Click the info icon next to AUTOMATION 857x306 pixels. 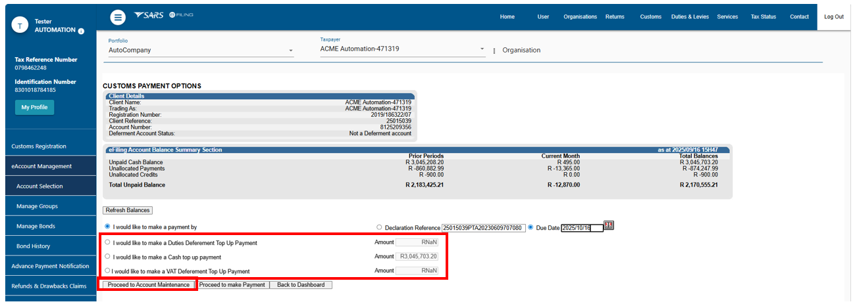click(x=81, y=31)
